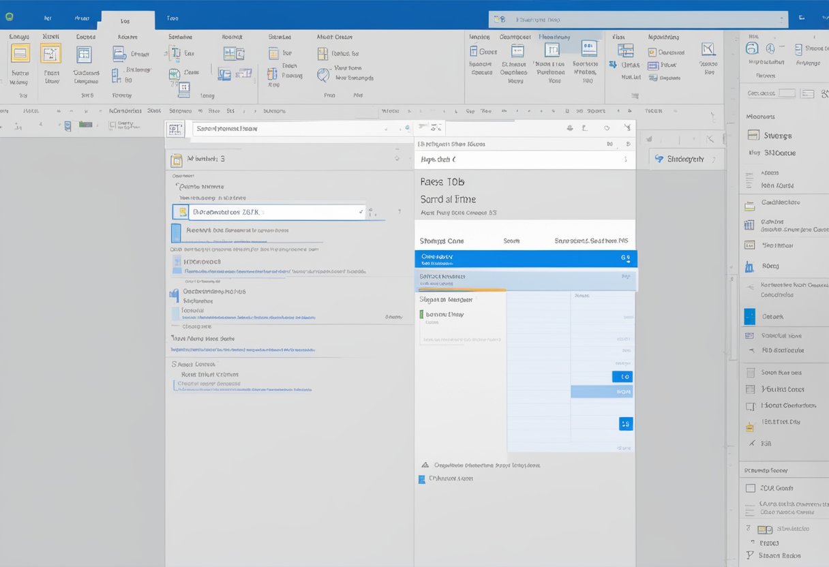Open the File menu in the title bar
The width and height of the screenshot is (829, 567).
[47, 18]
